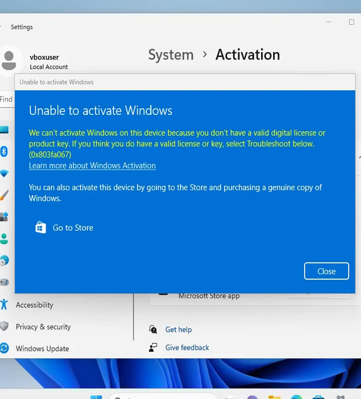The width and height of the screenshot is (361, 399).
Task: Open Learn more about Windows Activation
Action: tap(92, 165)
